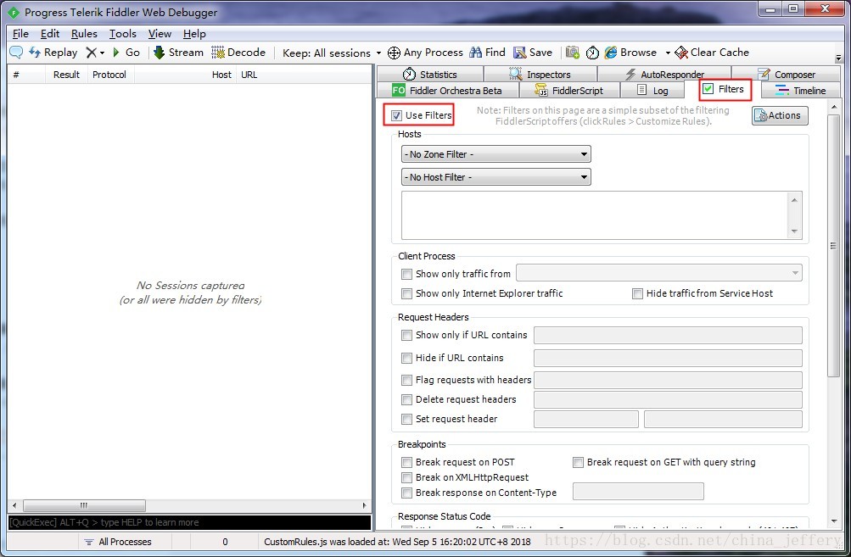The height and width of the screenshot is (557, 851).
Task: Clear Cache from the toolbar
Action: click(x=712, y=53)
